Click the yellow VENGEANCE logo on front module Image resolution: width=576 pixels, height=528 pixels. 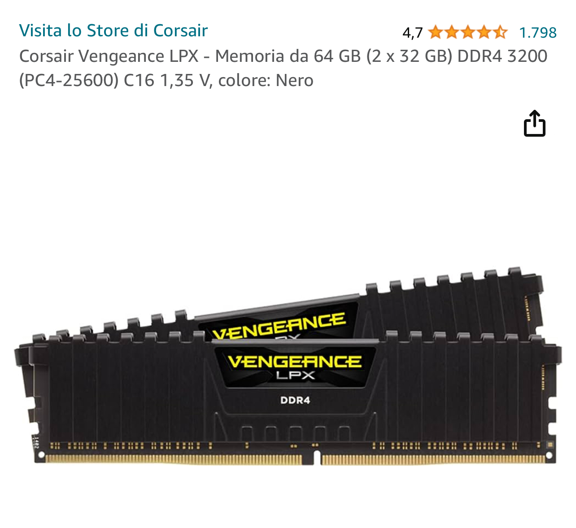[295, 361]
